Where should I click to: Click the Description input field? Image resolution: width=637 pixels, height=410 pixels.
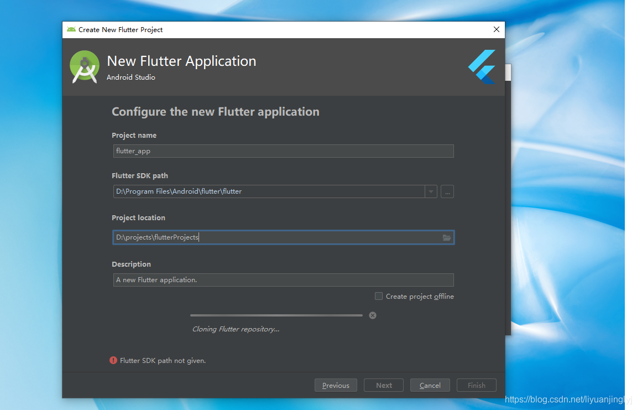tap(283, 280)
